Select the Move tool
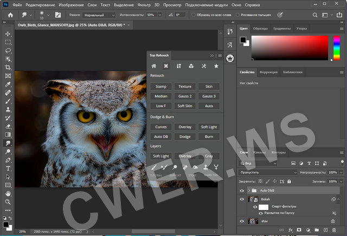 pyautogui.click(x=8, y=34)
